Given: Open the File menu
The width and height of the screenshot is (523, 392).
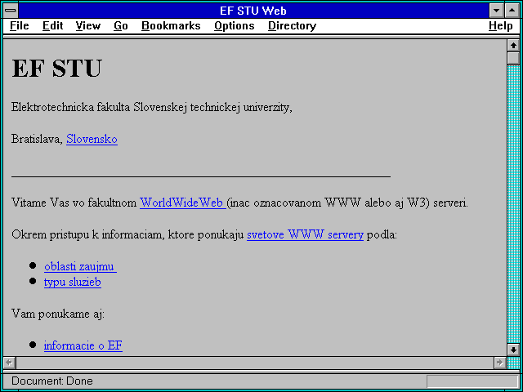Looking at the screenshot, I should pyautogui.click(x=20, y=26).
